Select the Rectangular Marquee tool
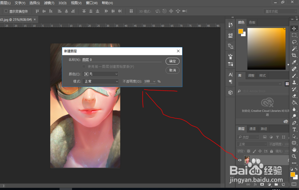Viewport: 299px width, 190px height. click(294, 35)
